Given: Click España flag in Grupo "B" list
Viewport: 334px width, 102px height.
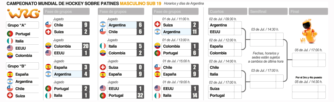Looking at the screenshot, I should tap(10, 74).
